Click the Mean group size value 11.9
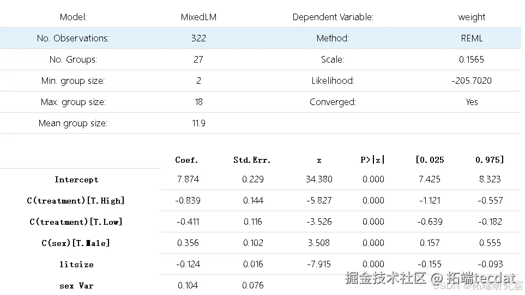This screenshot has height=295, width=525. click(x=198, y=123)
